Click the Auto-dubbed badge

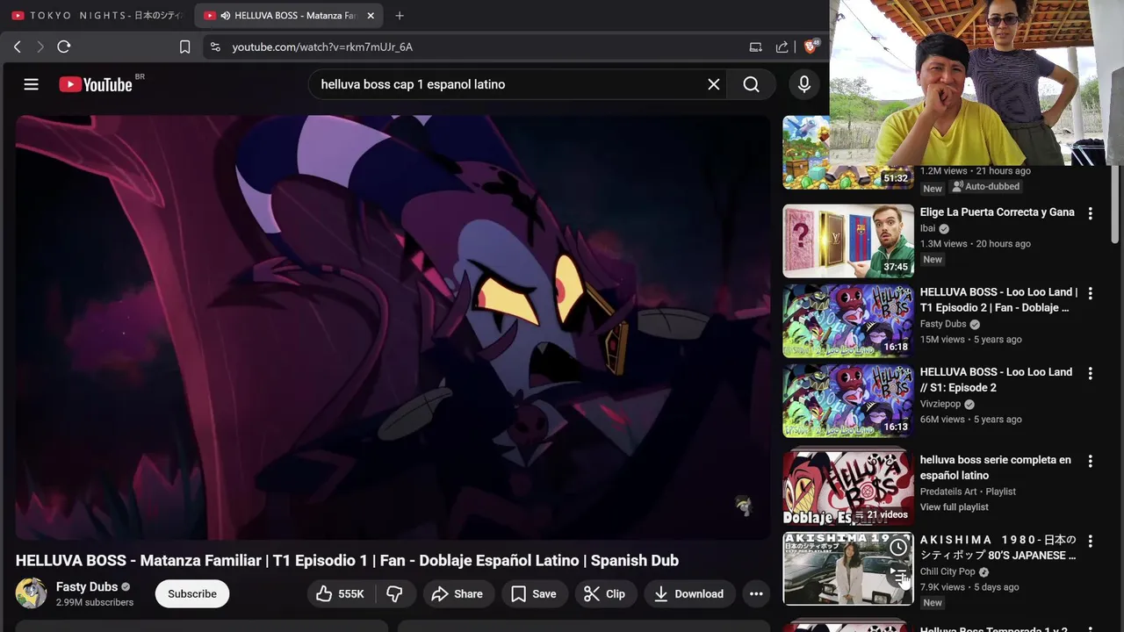pos(986,186)
